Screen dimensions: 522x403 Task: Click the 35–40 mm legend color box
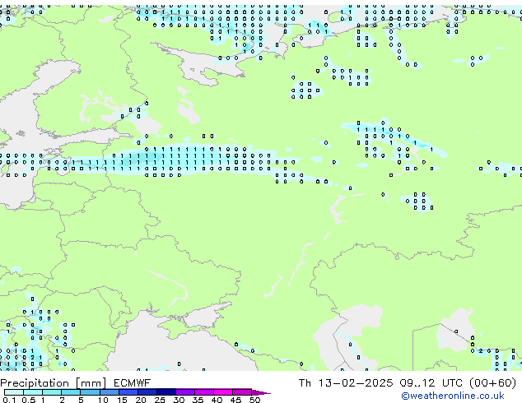pyautogui.click(x=203, y=392)
